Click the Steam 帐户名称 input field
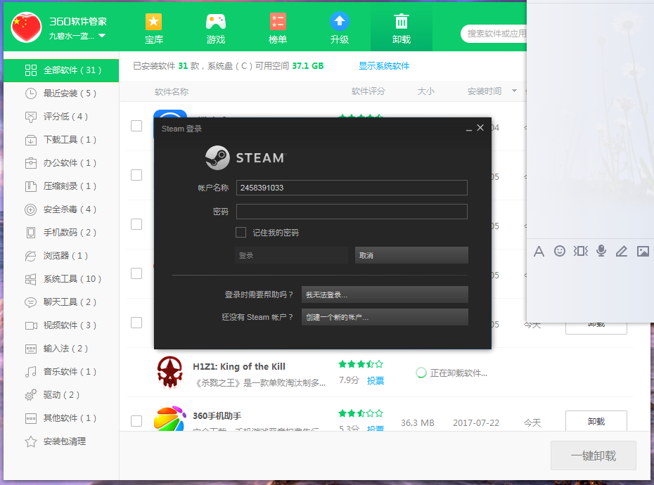This screenshot has width=654, height=485. pyautogui.click(x=352, y=188)
